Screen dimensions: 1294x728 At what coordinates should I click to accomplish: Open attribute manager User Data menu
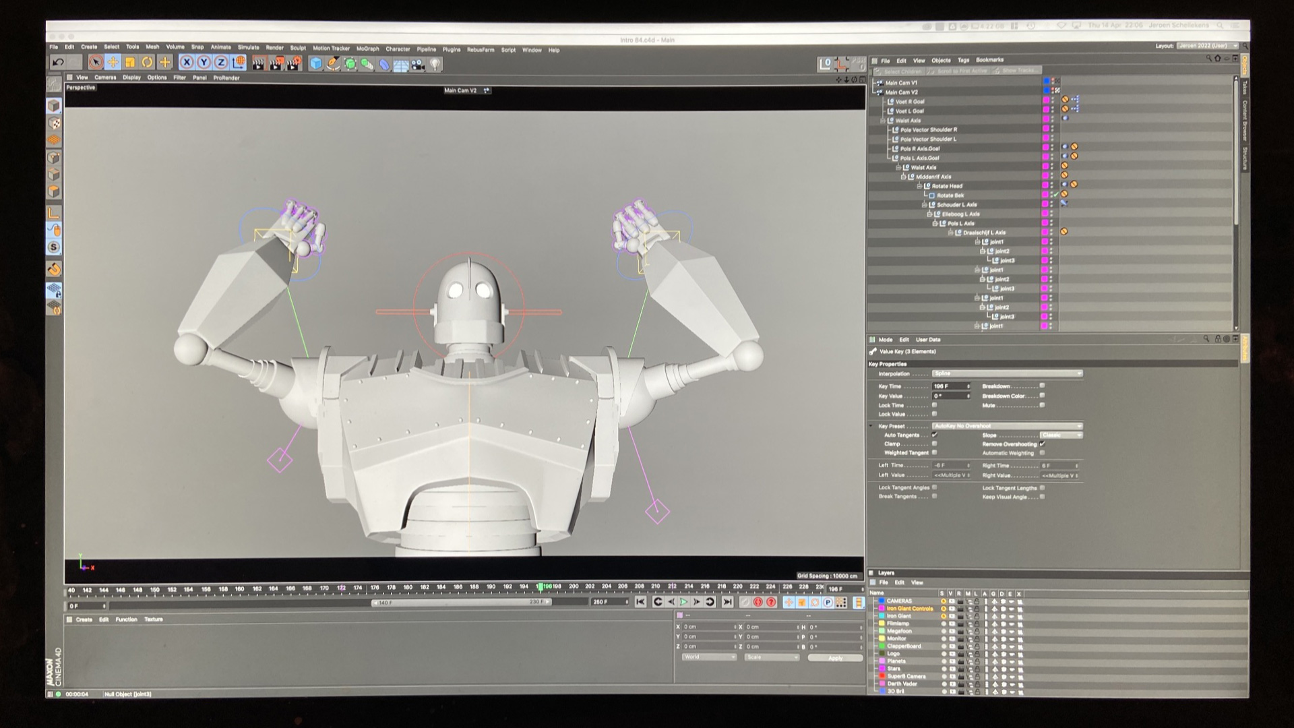[928, 340]
